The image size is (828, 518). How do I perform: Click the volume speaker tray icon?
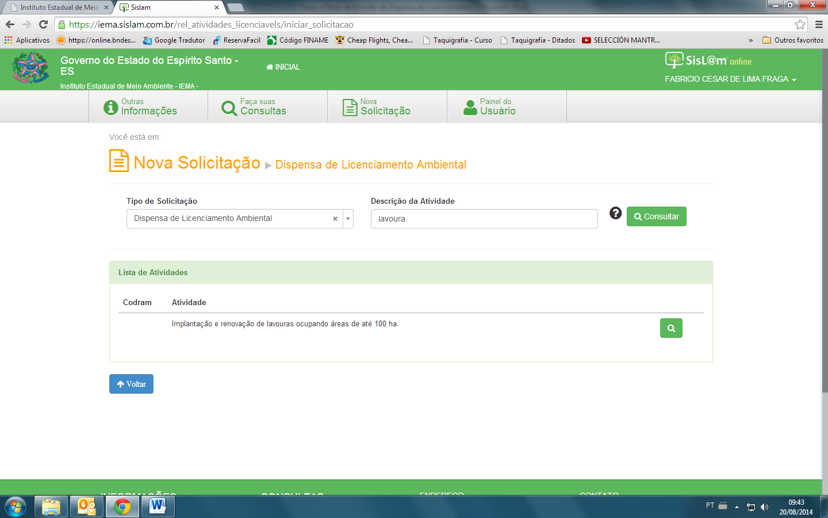pos(764,507)
